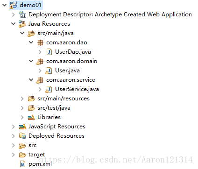
Task: Select the 'com.aaron.service' package label
Action: point(71,80)
